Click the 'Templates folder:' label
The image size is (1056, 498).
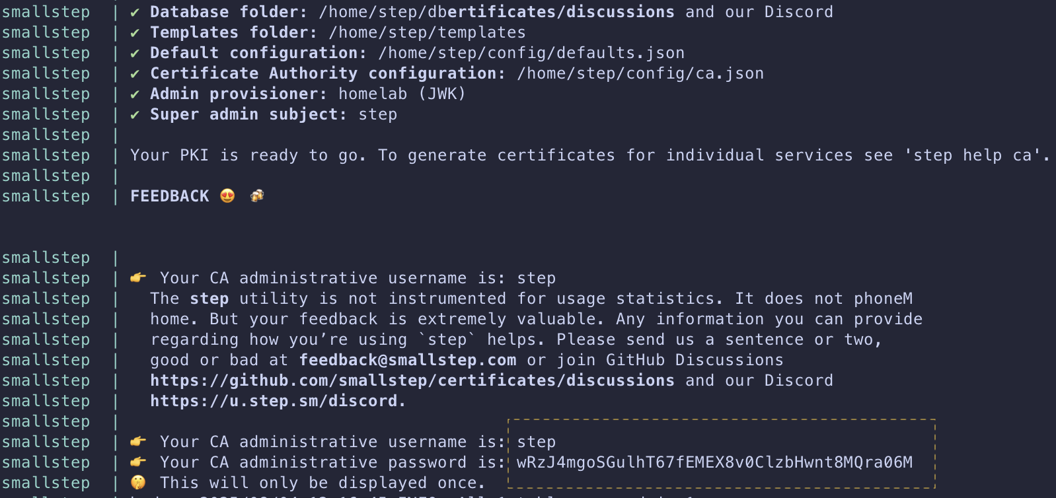tap(234, 32)
